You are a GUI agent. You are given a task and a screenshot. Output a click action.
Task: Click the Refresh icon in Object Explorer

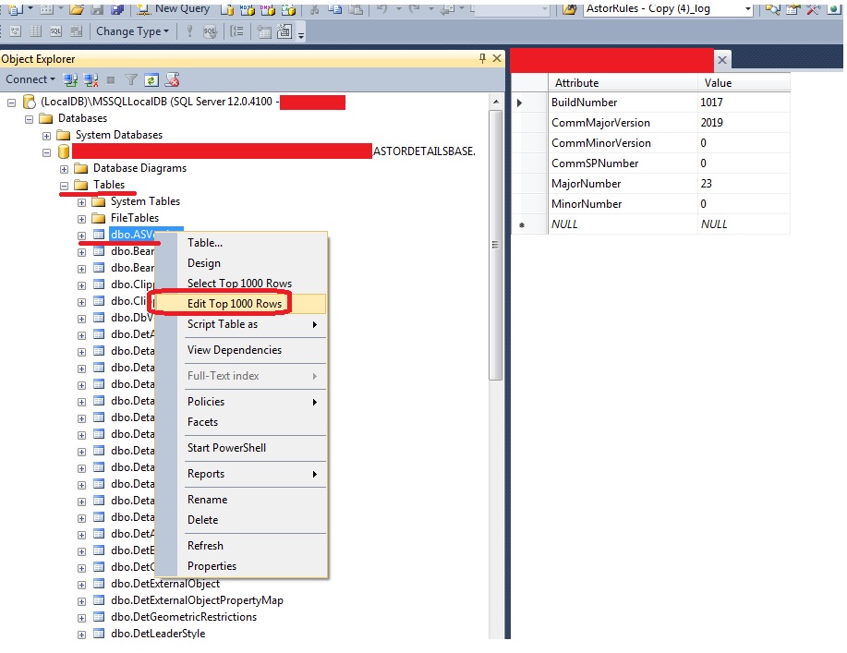[151, 79]
